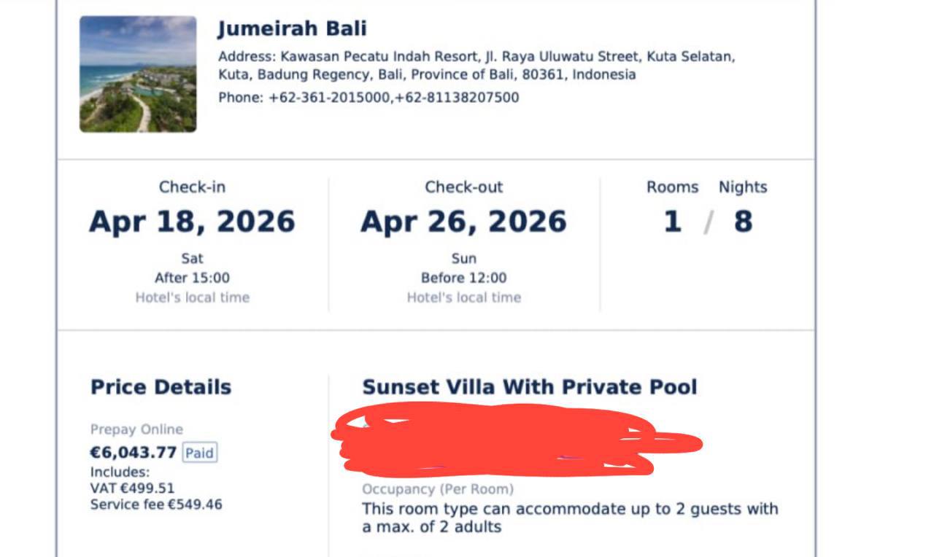This screenshot has height=557, width=934.
Task: Click the Check-out label
Action: click(x=463, y=187)
